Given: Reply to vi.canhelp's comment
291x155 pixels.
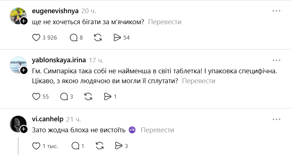Looking at the screenshot, I should click(75, 146).
